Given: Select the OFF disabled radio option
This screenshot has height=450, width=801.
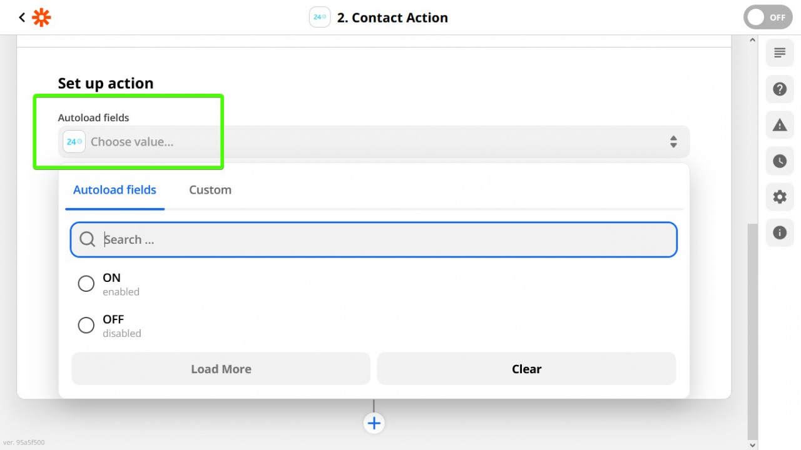Looking at the screenshot, I should coord(86,325).
